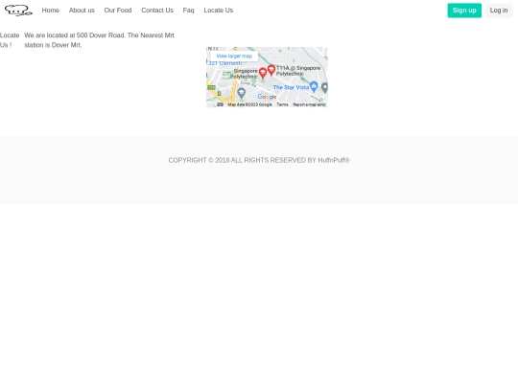Viewport: 518px width, 388px height.
Task: Select Locate Us in navbar
Action: point(219,11)
